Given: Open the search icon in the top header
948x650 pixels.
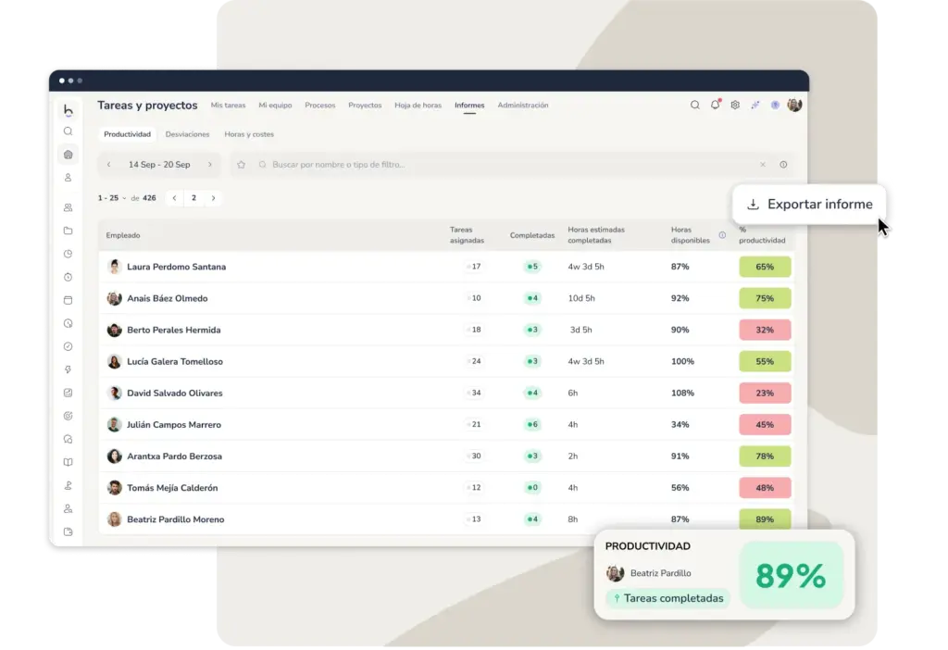Looking at the screenshot, I should (x=695, y=106).
